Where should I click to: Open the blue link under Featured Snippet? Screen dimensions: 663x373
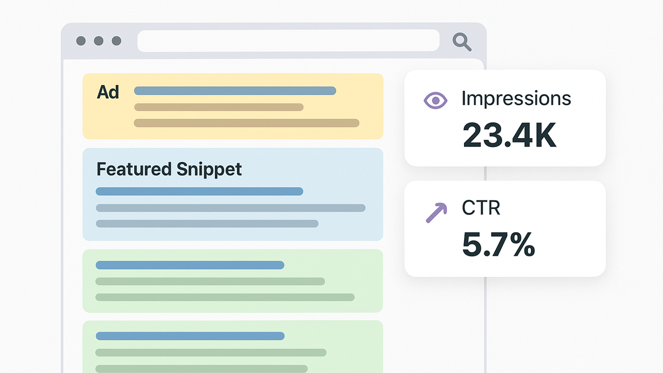tap(199, 191)
